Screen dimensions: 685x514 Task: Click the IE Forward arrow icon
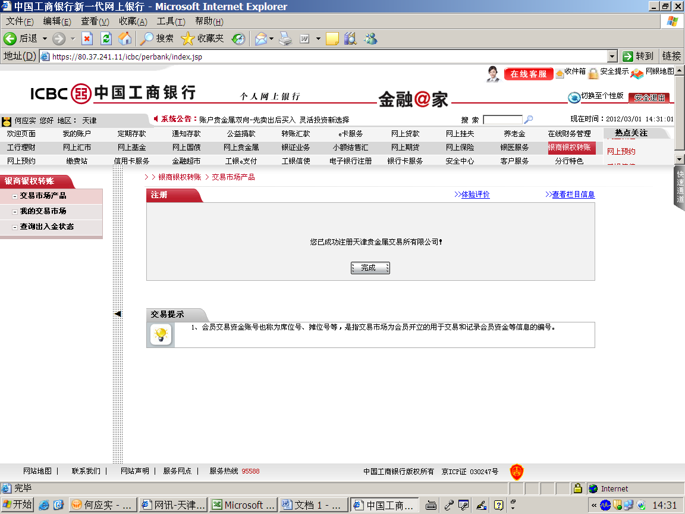tap(58, 39)
